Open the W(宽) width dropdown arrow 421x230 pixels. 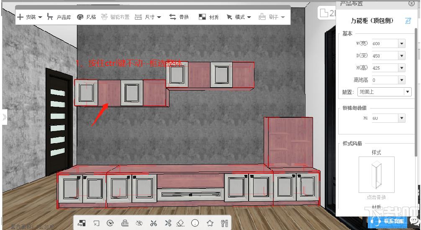click(x=402, y=43)
